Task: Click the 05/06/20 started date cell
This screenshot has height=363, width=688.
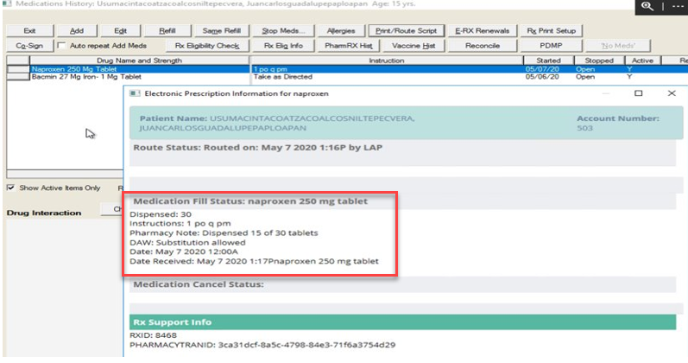Action: [x=542, y=76]
